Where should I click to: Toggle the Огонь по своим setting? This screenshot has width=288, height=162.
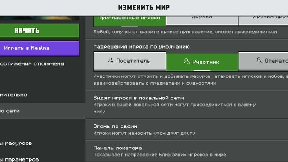[187, 130]
